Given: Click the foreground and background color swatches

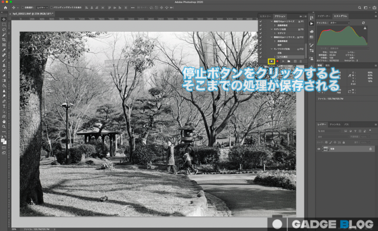Looking at the screenshot, I should point(4,141).
